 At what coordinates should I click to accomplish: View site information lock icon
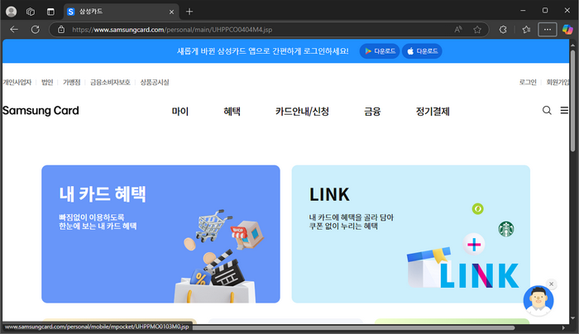[x=61, y=30]
